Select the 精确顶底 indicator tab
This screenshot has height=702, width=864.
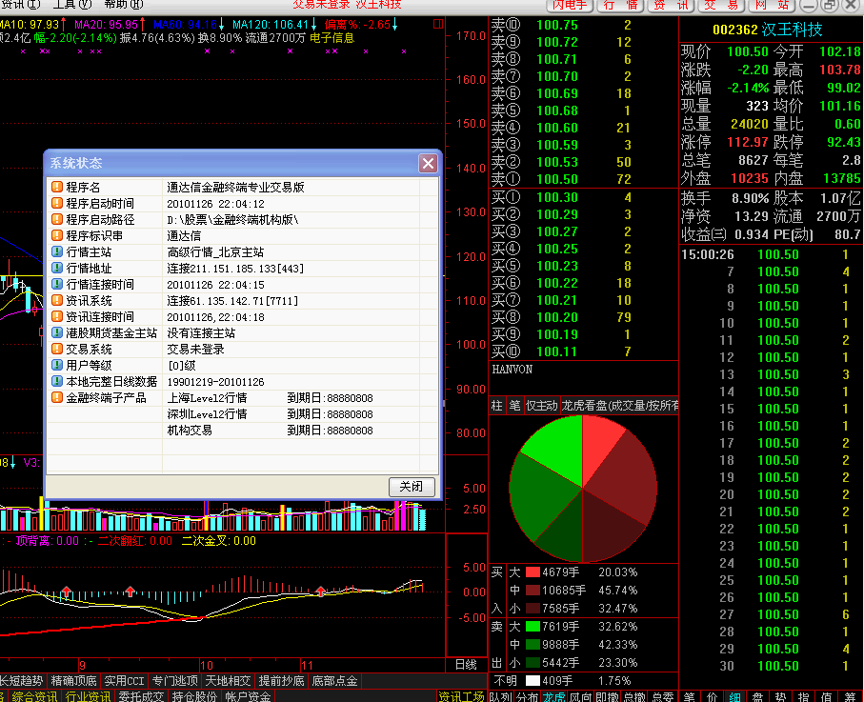click(74, 681)
